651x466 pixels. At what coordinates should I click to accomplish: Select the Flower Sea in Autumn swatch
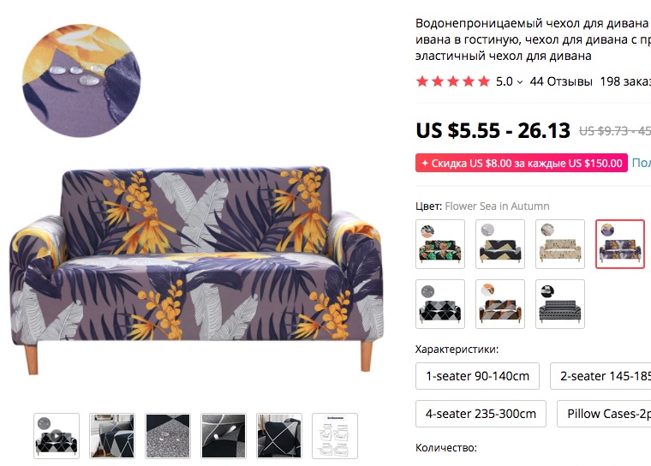620,244
